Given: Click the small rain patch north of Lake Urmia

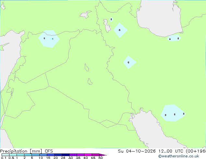Looking at the screenshot, I should [x=111, y=19].
